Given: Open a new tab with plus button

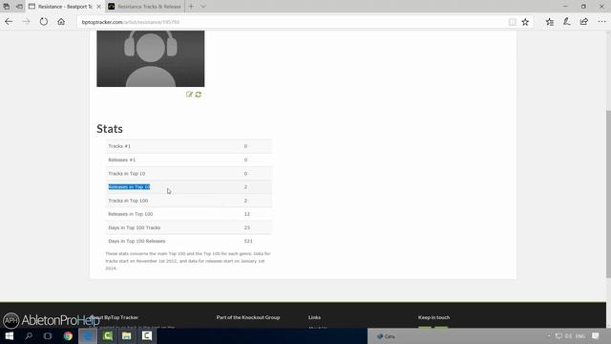Looking at the screenshot, I should point(191,7).
